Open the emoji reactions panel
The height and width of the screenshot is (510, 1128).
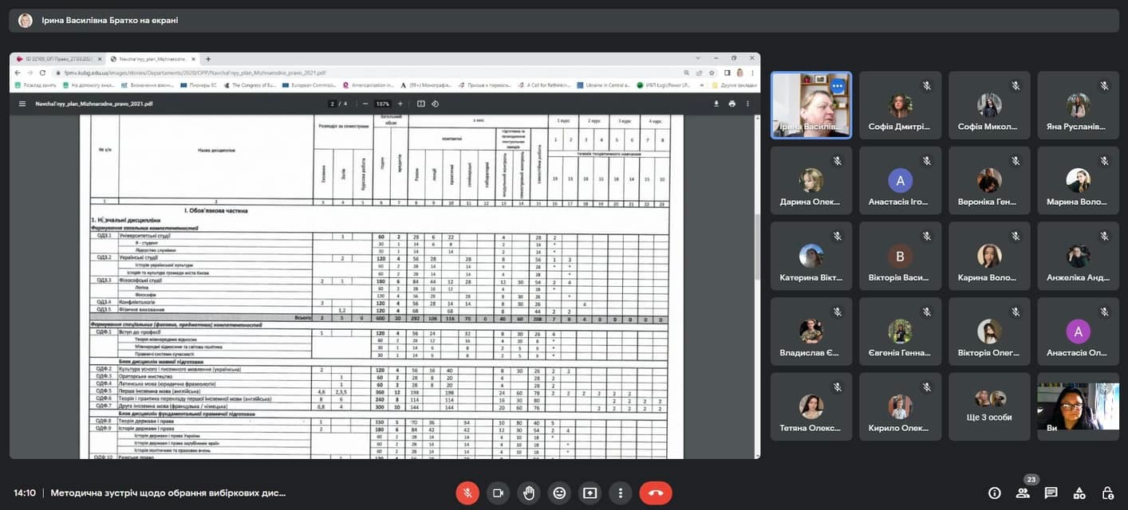point(559,492)
